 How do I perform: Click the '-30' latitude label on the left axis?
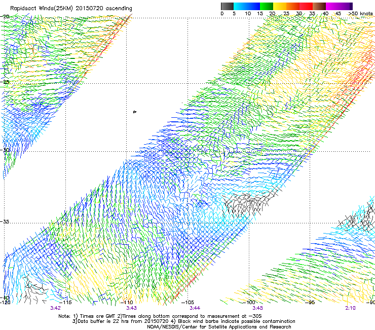point(5,150)
